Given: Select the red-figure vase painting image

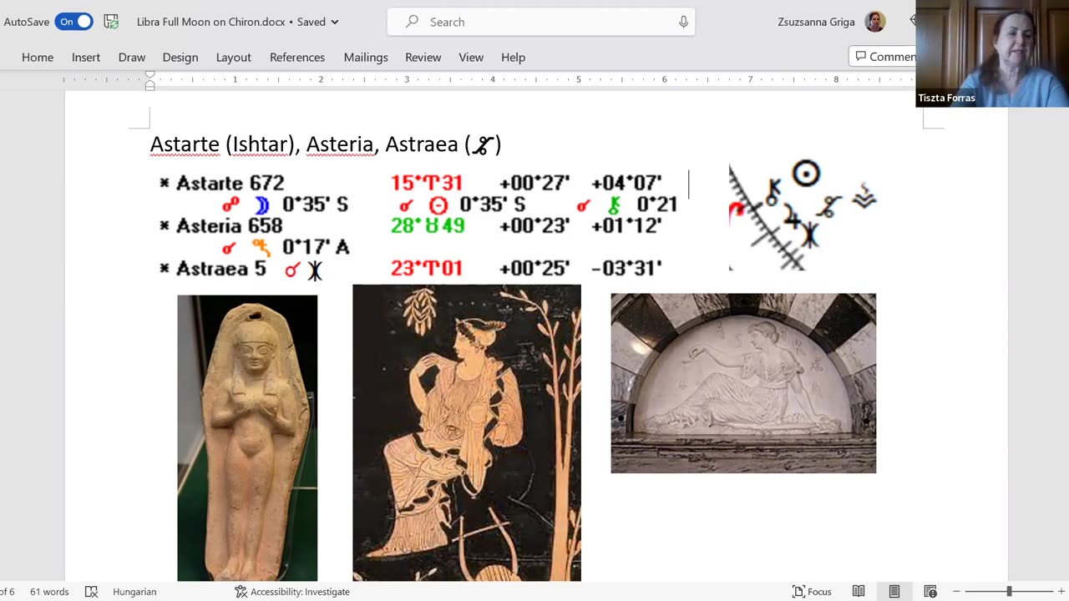Looking at the screenshot, I should [467, 432].
